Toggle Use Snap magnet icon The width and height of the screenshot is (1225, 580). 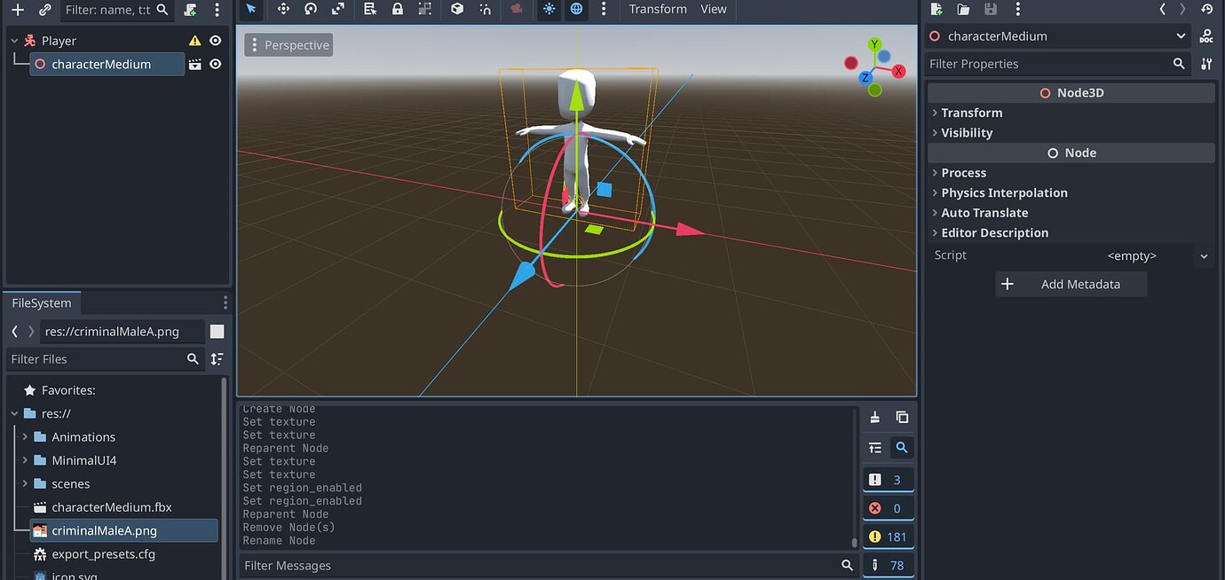point(485,9)
